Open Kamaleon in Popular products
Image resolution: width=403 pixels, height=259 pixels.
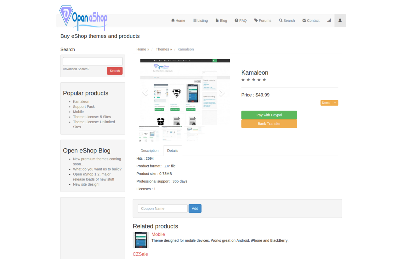(x=81, y=101)
